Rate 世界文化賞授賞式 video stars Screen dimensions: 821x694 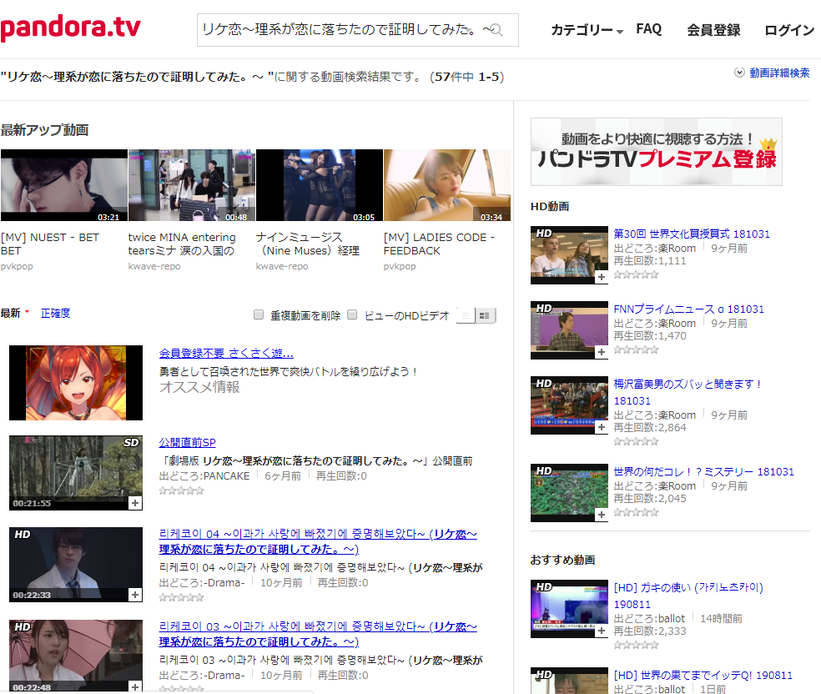tap(636, 274)
